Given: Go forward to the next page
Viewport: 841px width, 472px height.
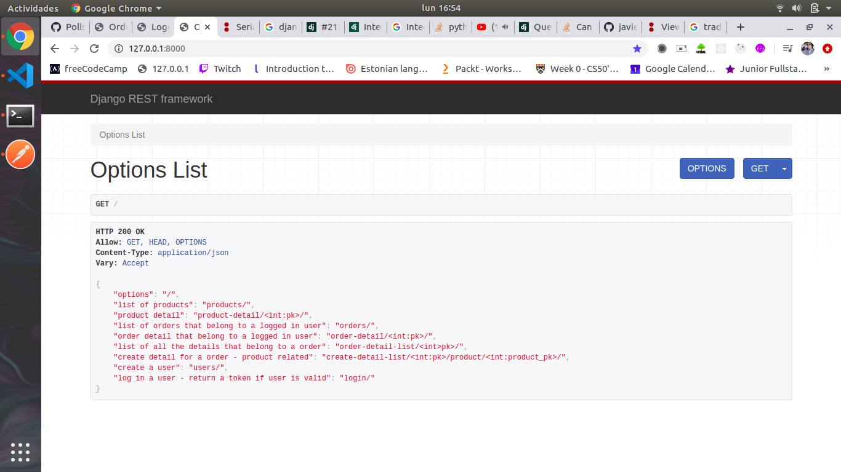Looking at the screenshot, I should (x=74, y=49).
